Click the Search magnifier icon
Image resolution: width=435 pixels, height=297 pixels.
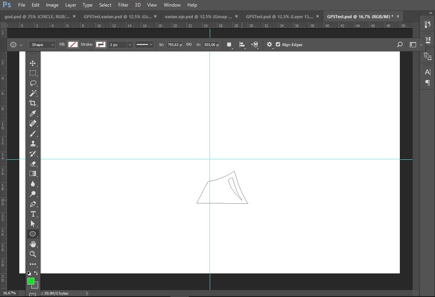tap(400, 44)
